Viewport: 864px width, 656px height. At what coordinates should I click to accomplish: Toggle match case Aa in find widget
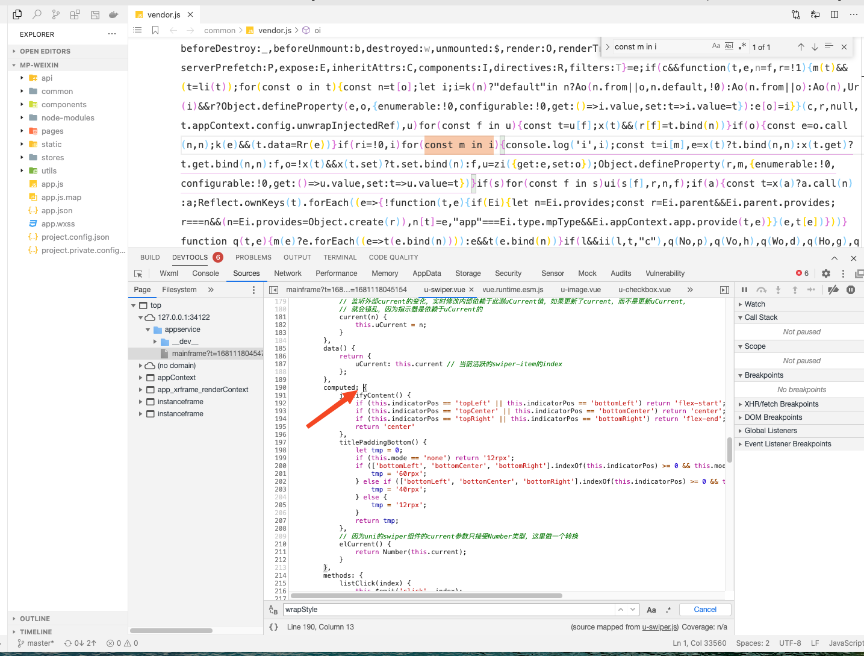click(x=715, y=46)
